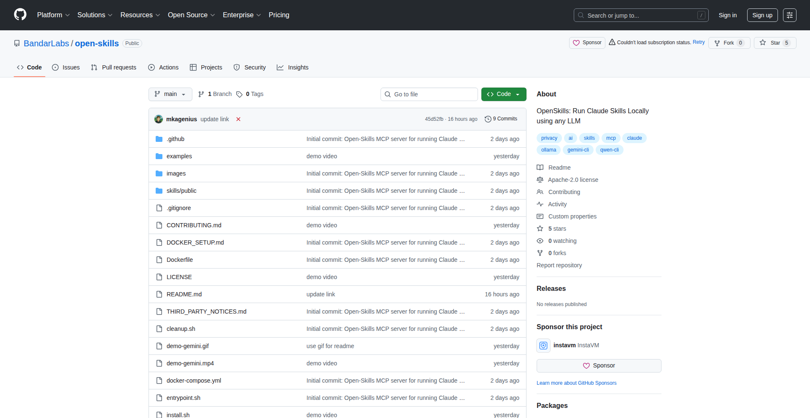Select the claude topic tag
This screenshot has height=418, width=810.
[634, 138]
